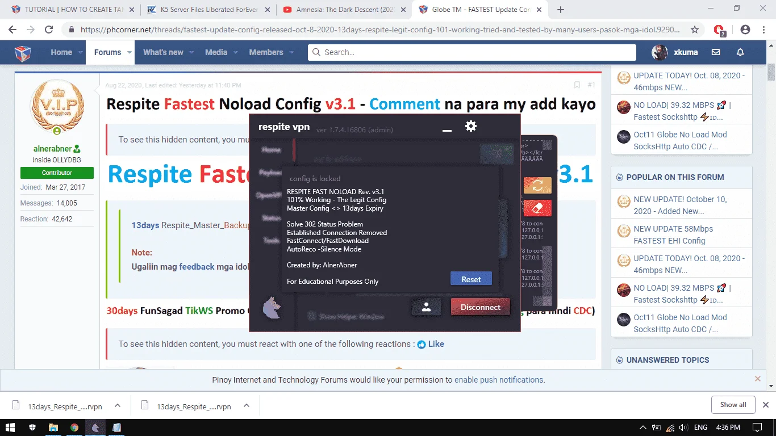Image resolution: width=776 pixels, height=436 pixels.
Task: Click the Contributor badge
Action: 57,173
